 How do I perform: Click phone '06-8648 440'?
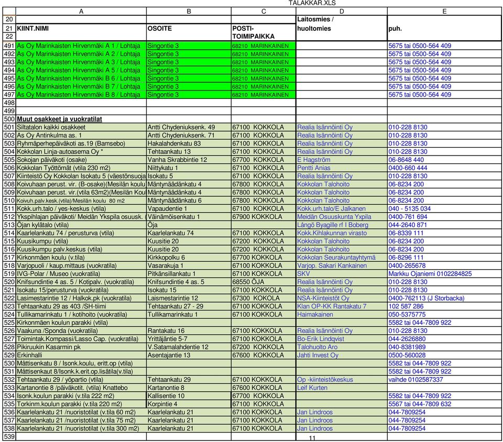[x=444, y=160]
